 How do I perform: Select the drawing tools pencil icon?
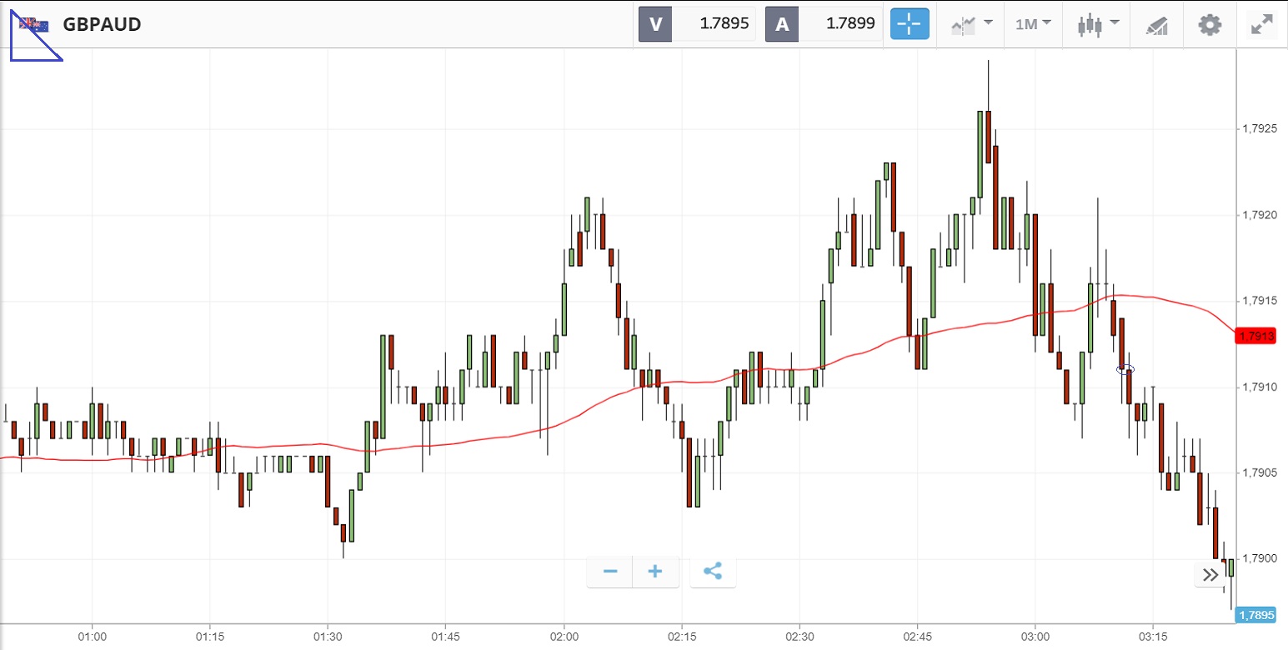1156,25
